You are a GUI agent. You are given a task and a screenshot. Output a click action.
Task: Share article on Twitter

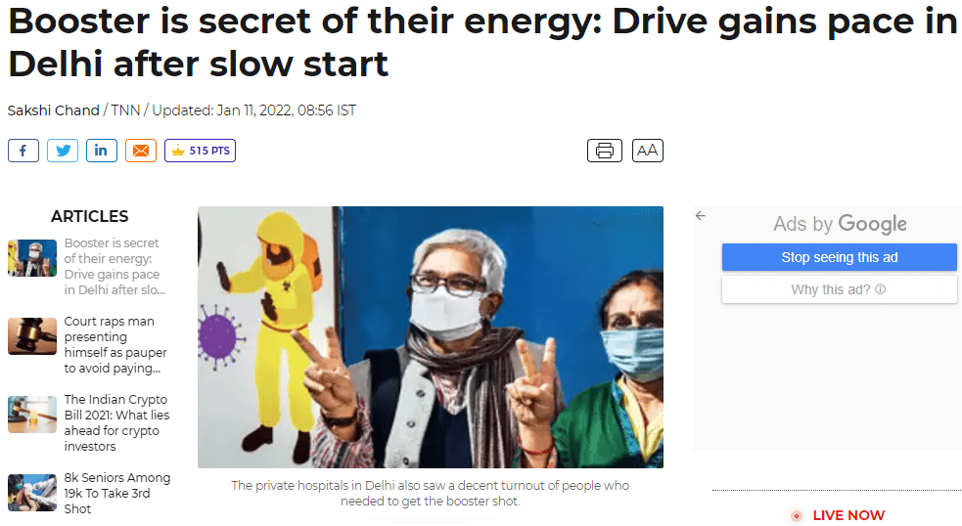pyautogui.click(x=63, y=151)
